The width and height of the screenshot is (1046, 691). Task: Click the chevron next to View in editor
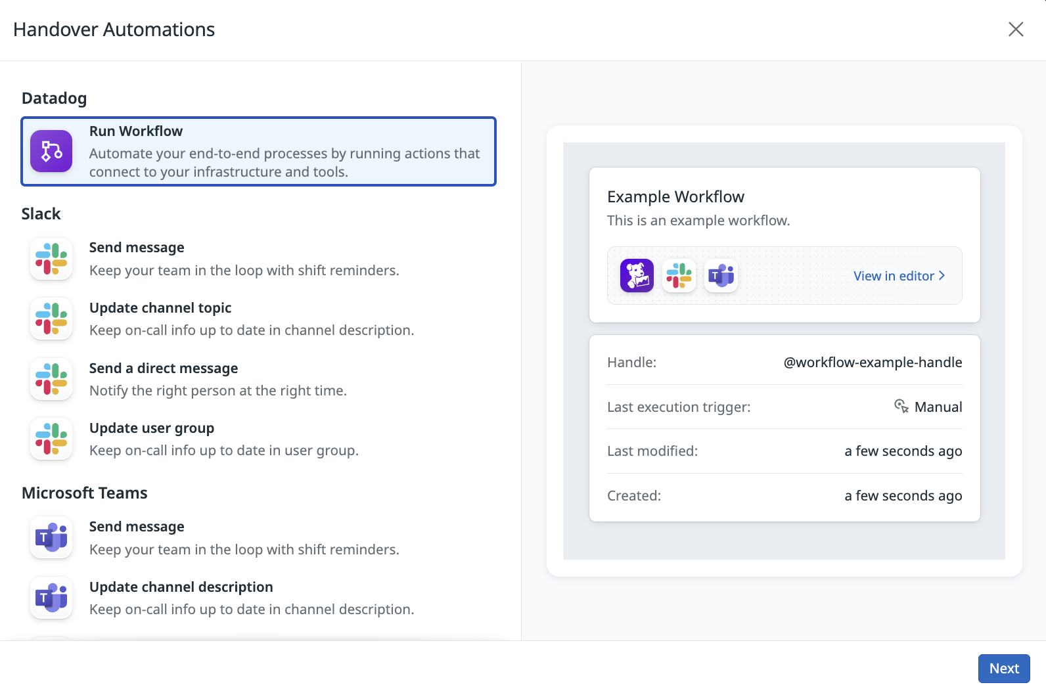click(942, 276)
